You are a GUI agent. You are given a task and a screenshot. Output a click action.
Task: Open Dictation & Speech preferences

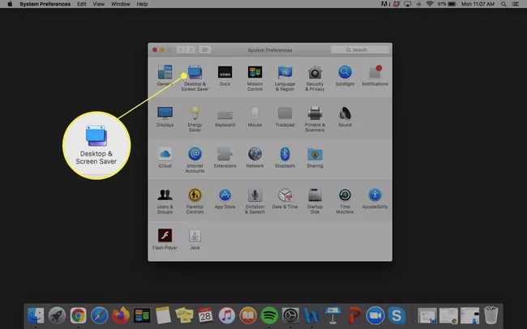(x=255, y=201)
